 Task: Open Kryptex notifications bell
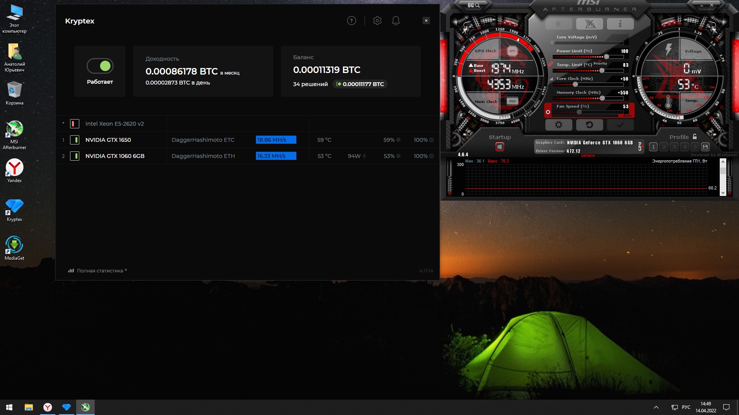click(396, 21)
